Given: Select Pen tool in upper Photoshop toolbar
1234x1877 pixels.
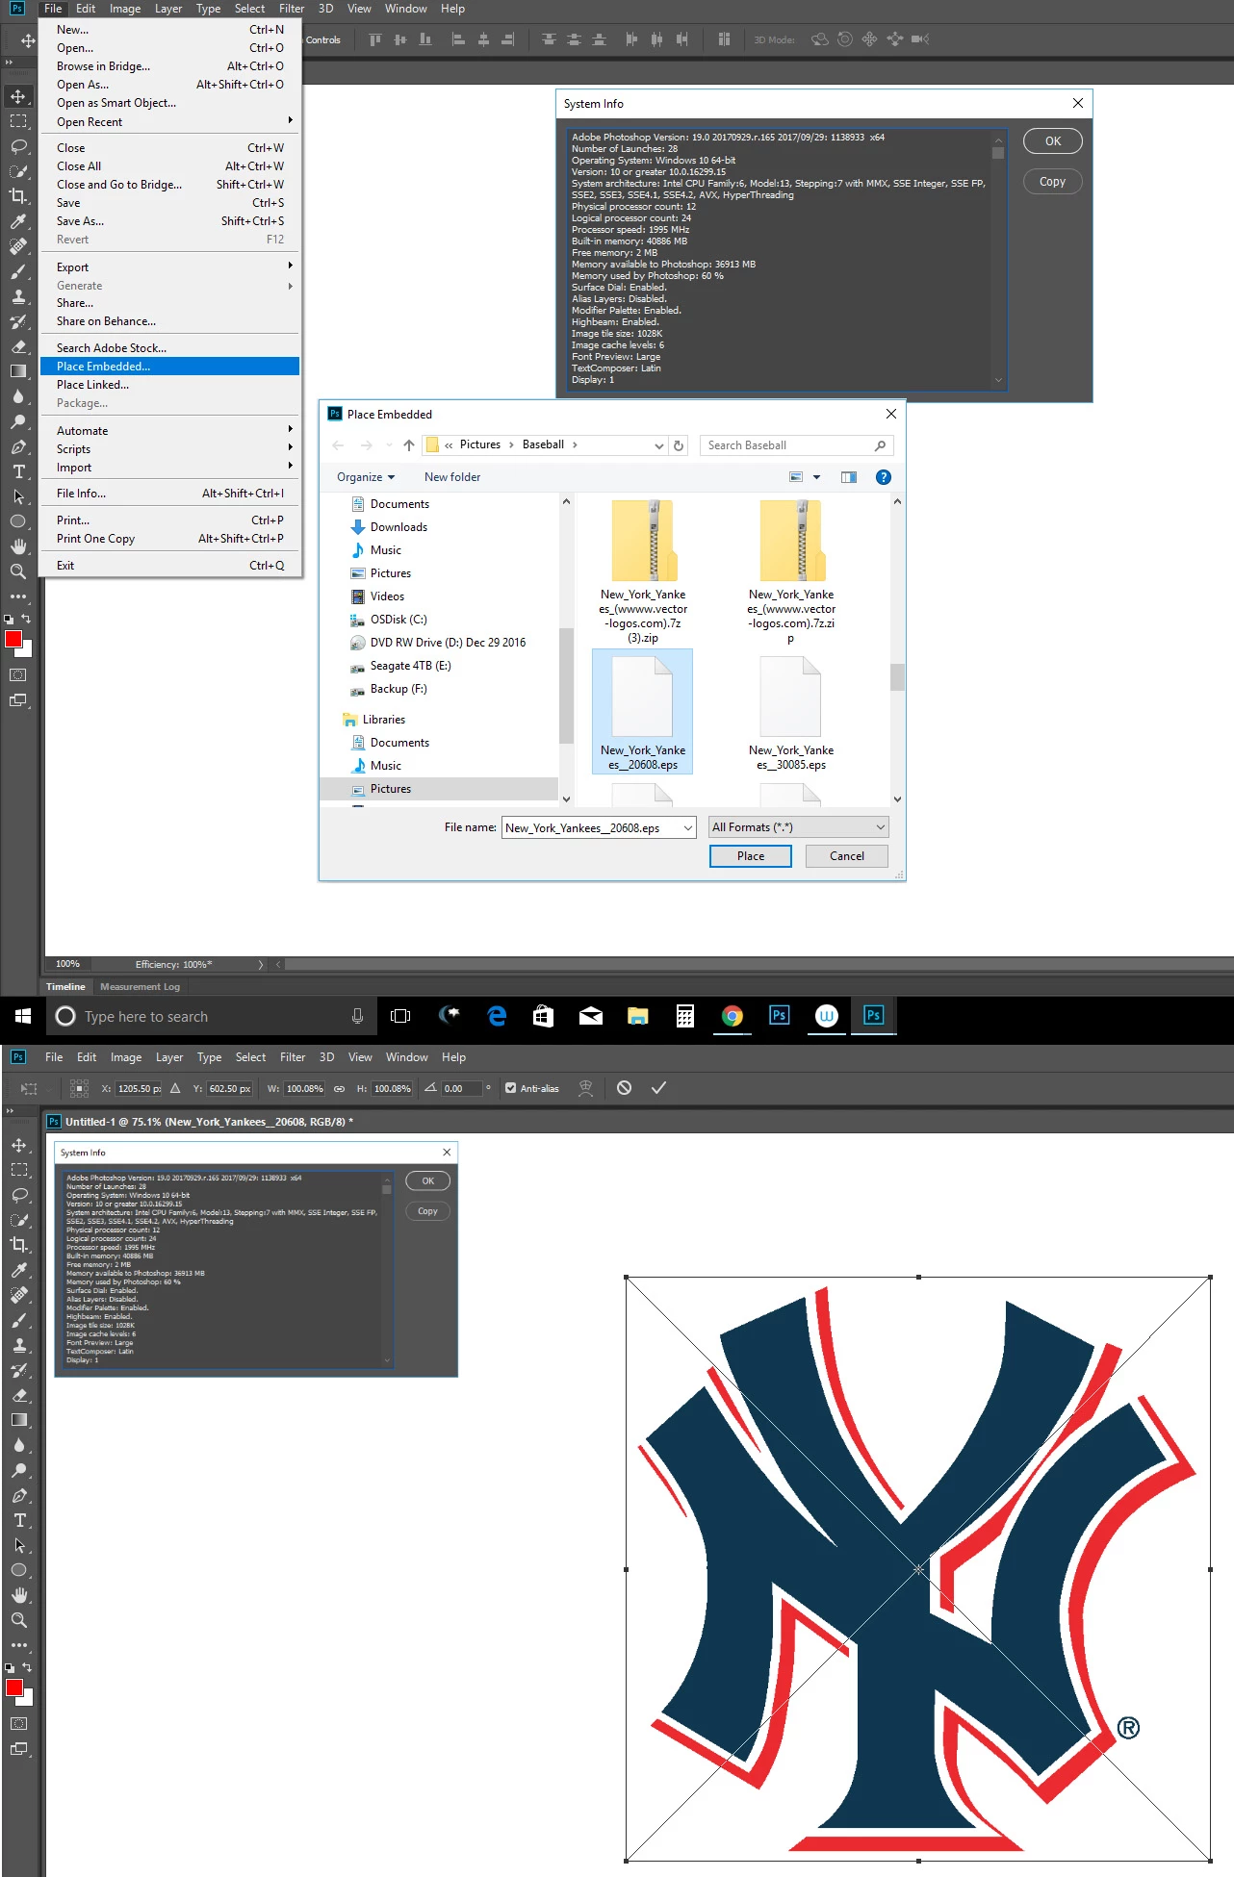Looking at the screenshot, I should coord(18,446).
